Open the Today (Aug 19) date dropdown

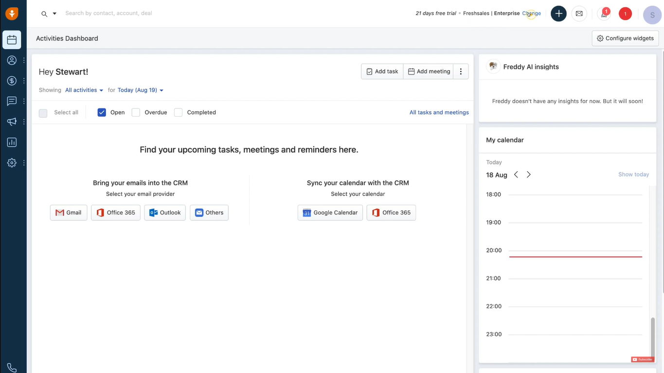coord(140,90)
